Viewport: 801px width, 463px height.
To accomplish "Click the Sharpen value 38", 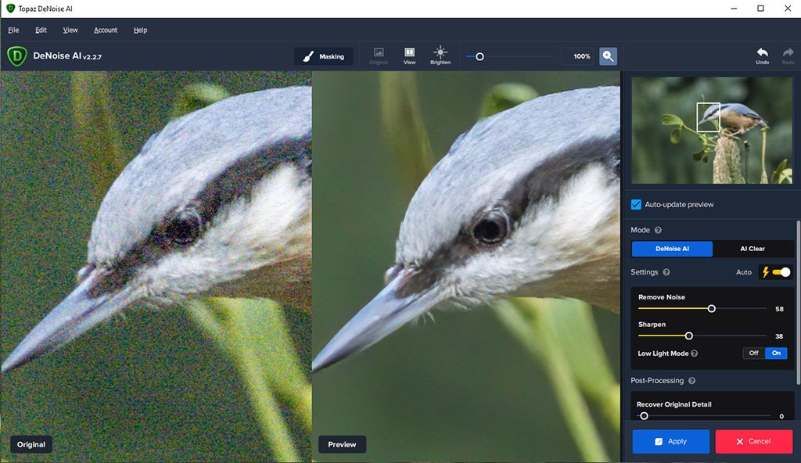I will 780,336.
